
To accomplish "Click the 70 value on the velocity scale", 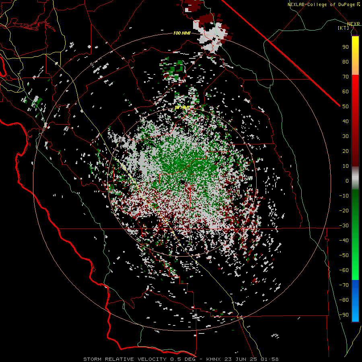I will point(346,77).
